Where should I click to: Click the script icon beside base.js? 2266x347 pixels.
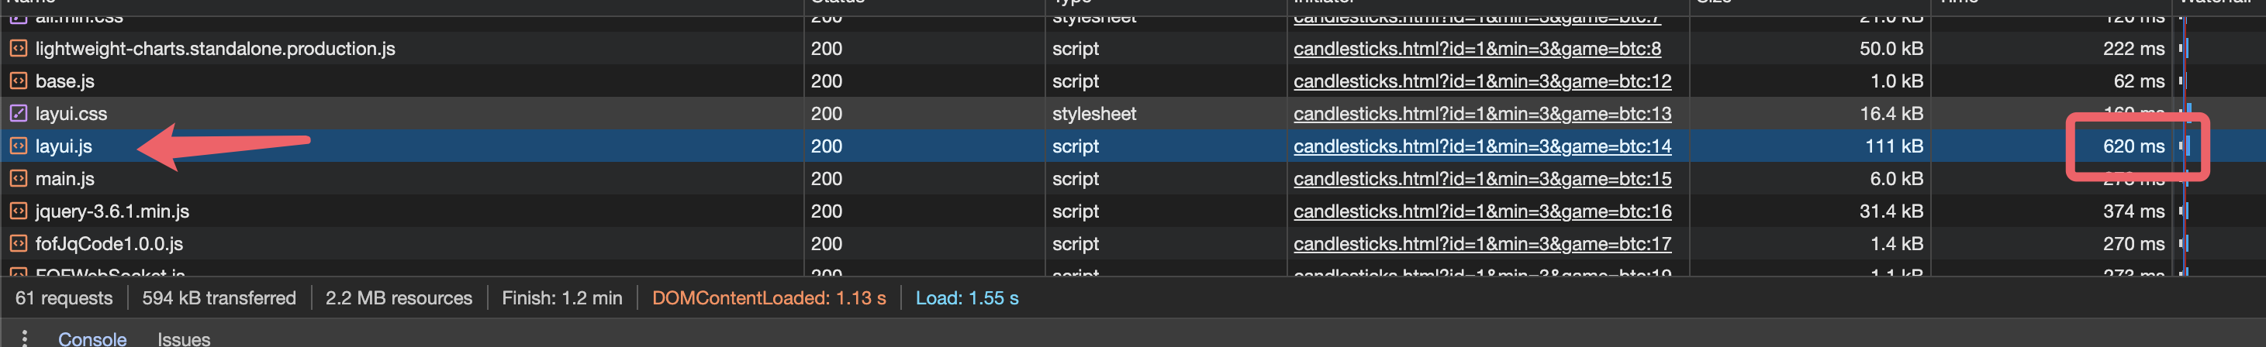19,81
